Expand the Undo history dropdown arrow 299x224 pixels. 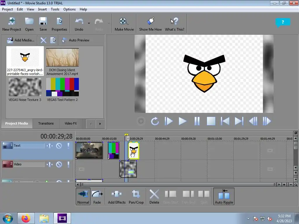tap(89, 23)
